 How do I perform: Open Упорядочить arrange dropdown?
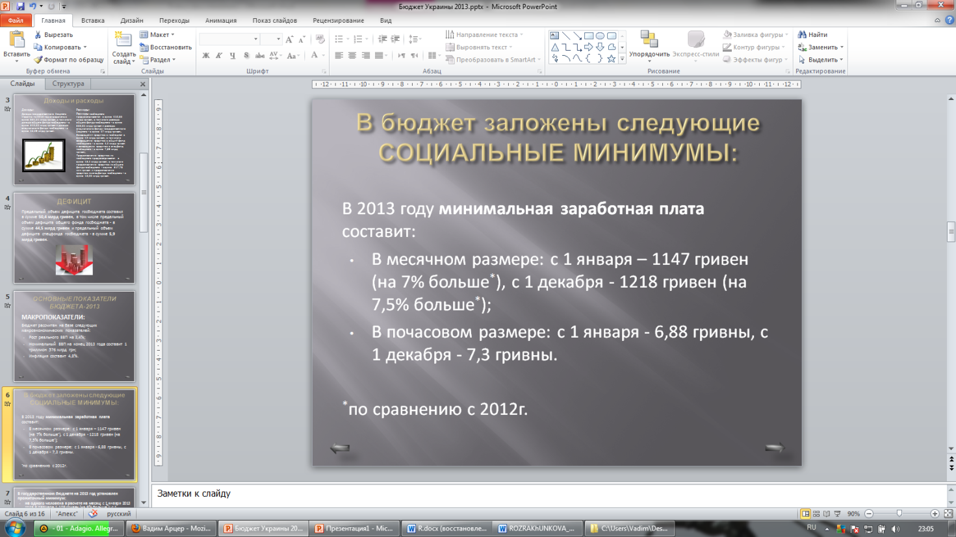point(649,45)
